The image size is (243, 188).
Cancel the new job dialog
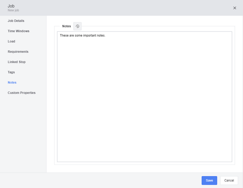(229, 180)
